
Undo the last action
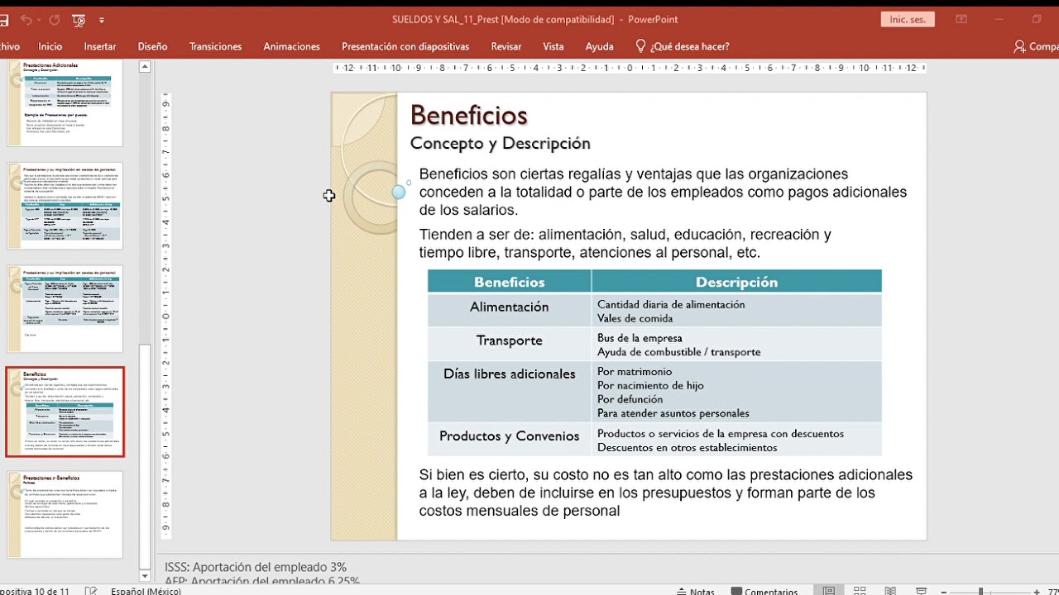point(25,20)
